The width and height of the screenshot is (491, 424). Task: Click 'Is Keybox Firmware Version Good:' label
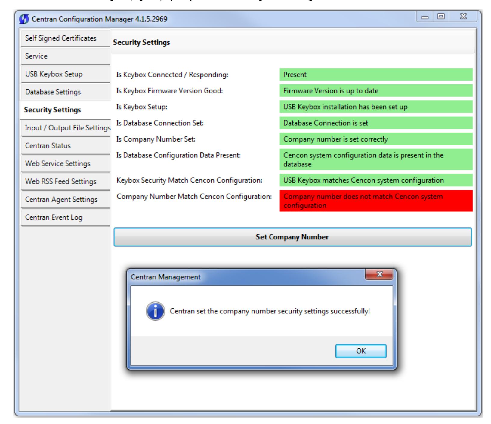coord(170,91)
